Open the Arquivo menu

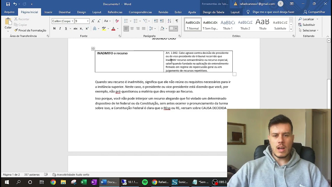tap(9, 12)
